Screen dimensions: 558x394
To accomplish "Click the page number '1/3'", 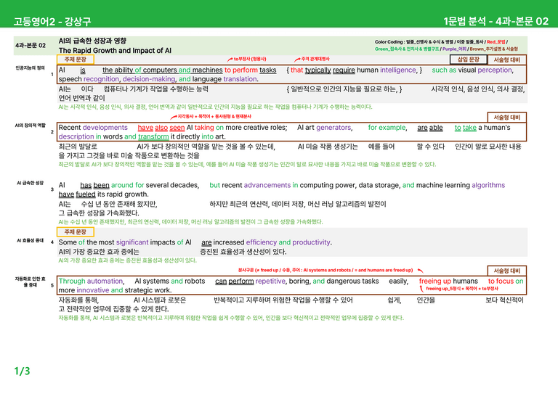I will 22,372.
